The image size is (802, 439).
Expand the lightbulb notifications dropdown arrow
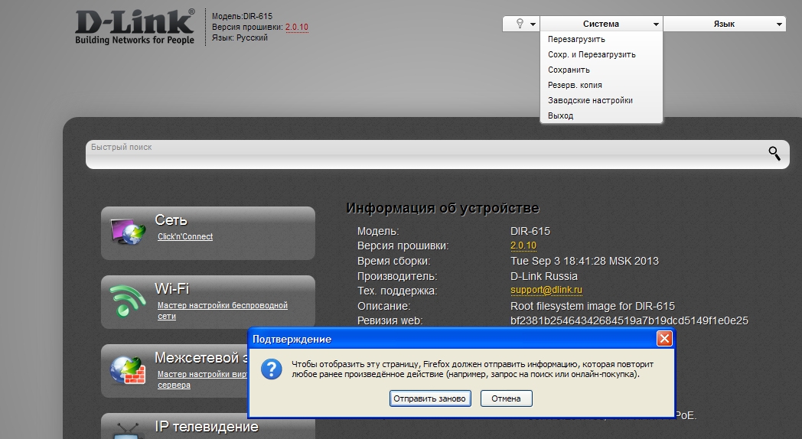tap(533, 24)
